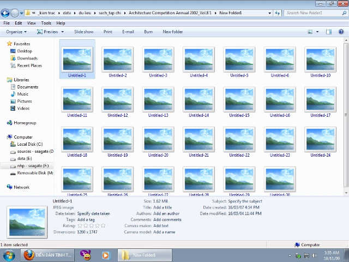Image resolution: width=349 pixels, height=262 pixels.
Task: Open the Pictures library
Action: coord(25,101)
